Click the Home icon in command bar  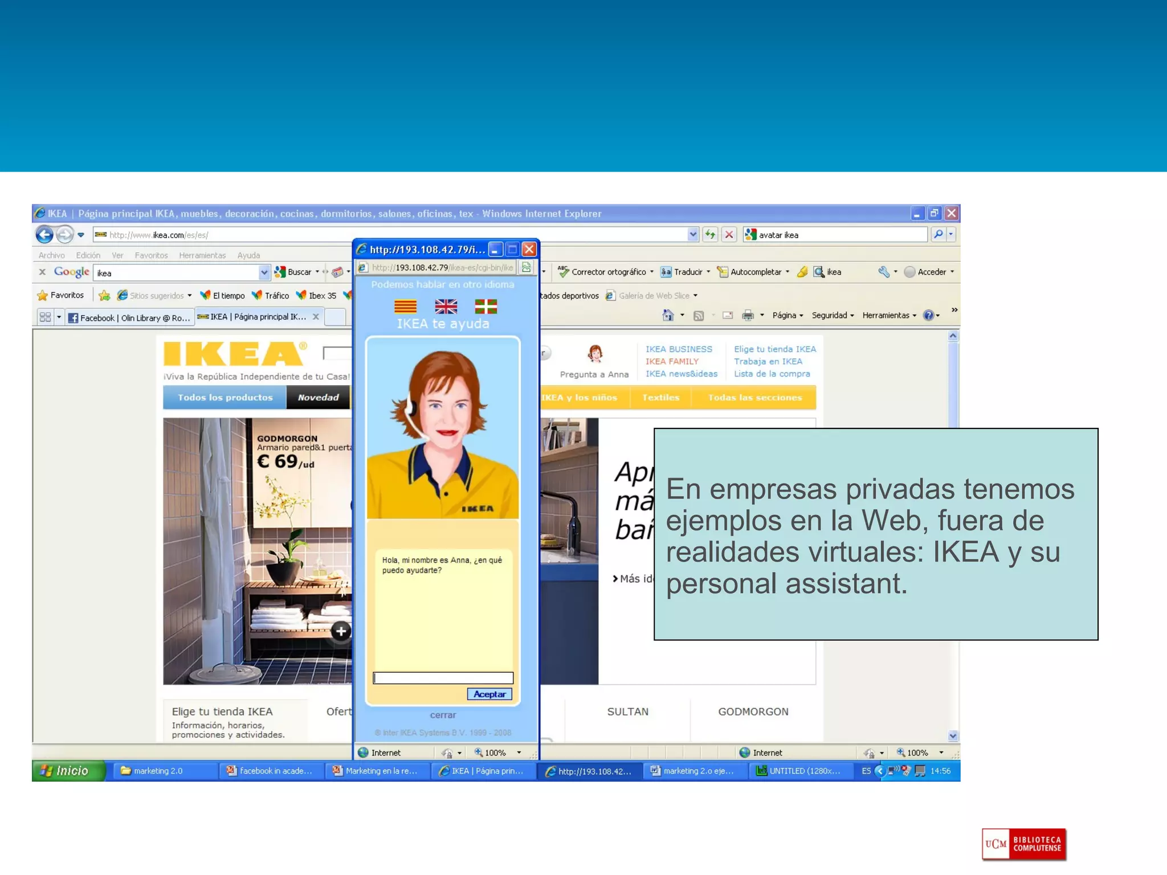[x=668, y=315]
